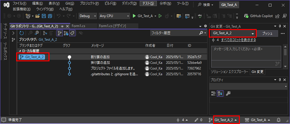This screenshot has height=124, width=290.
Task: Click the branch graph icon beside push
Action: point(45,33)
